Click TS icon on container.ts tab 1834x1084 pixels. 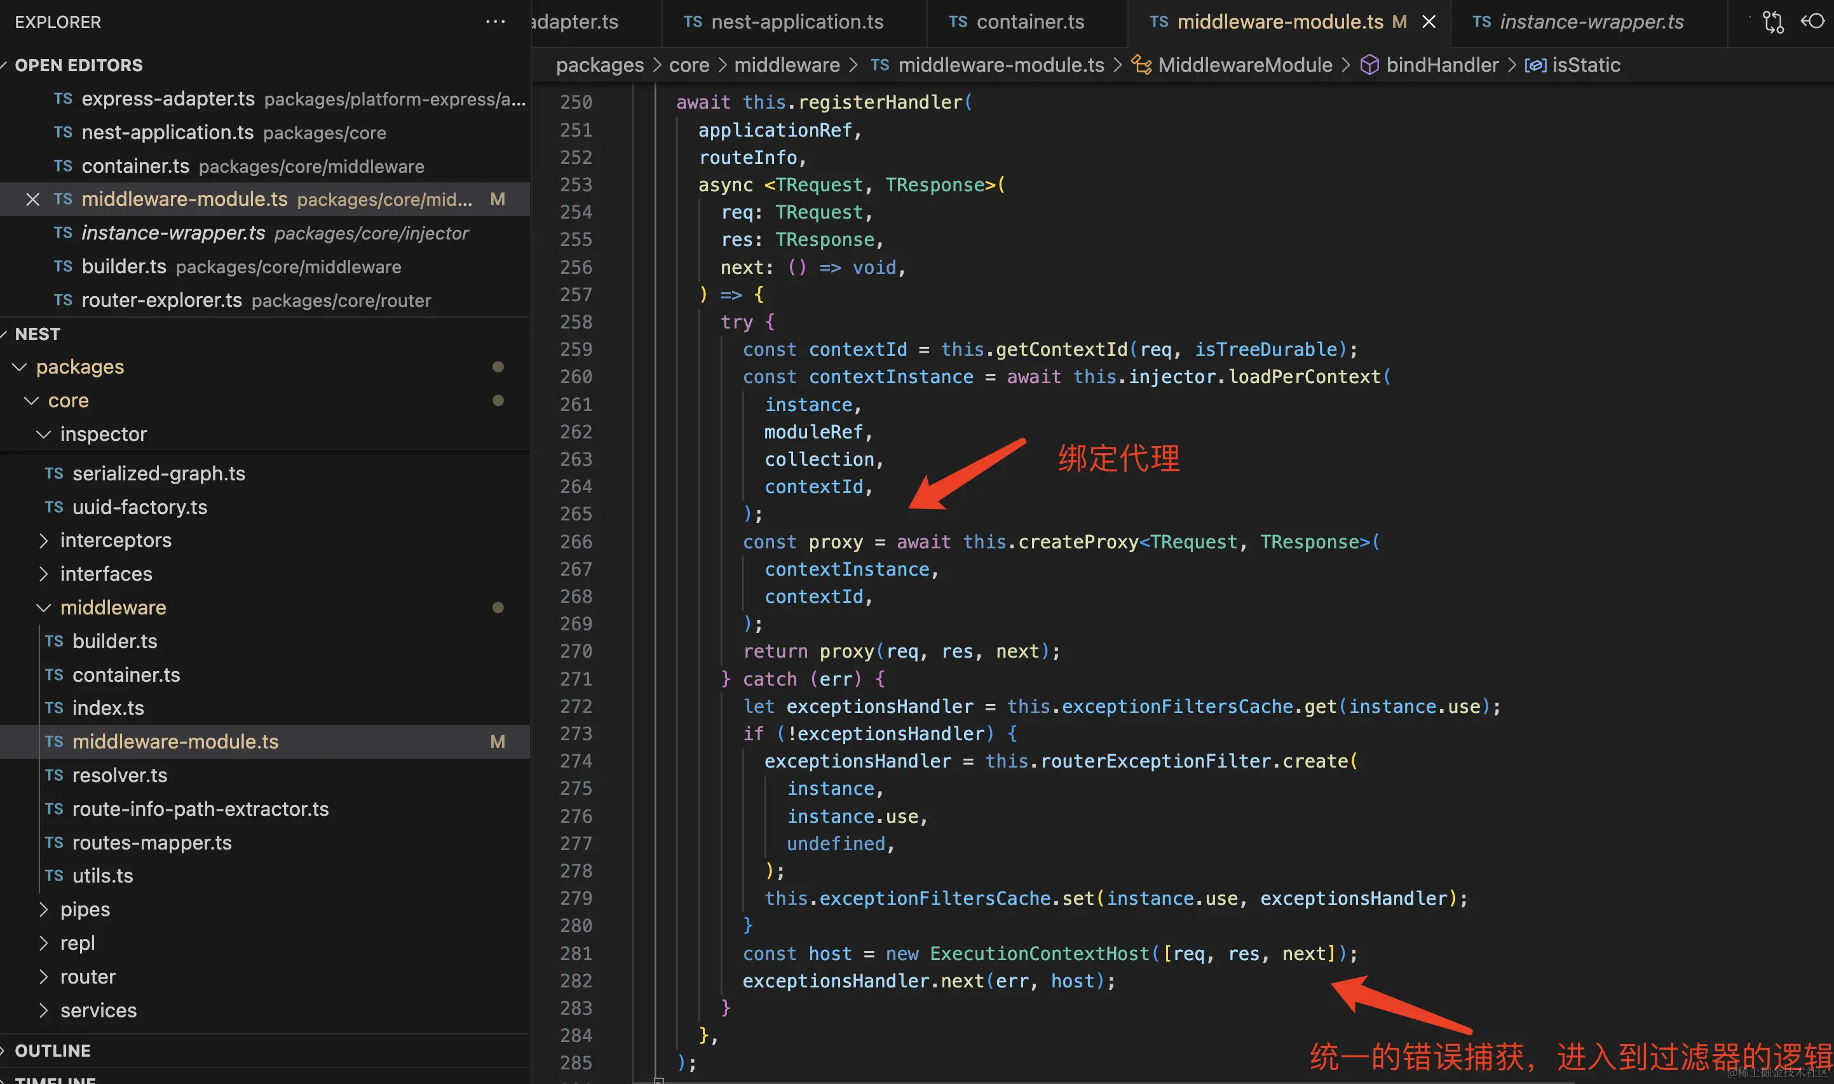point(958,22)
